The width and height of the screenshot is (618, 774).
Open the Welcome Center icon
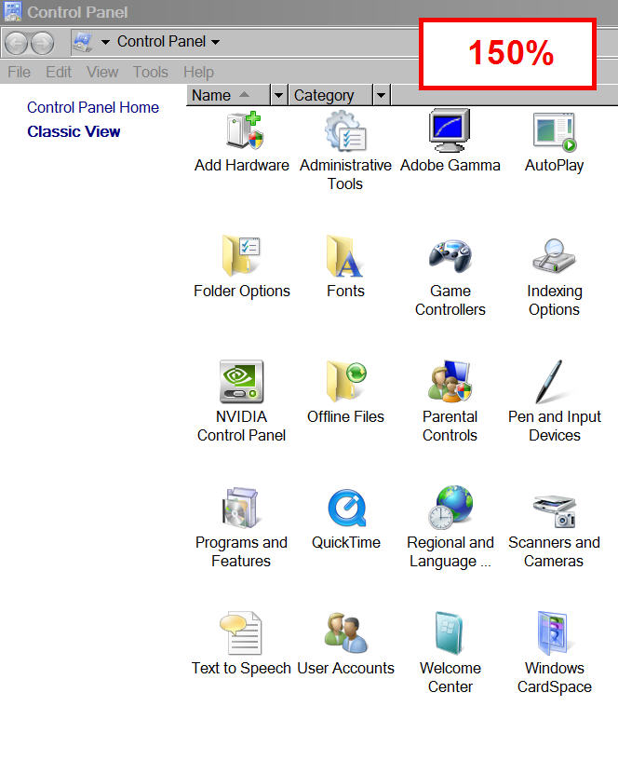point(450,633)
